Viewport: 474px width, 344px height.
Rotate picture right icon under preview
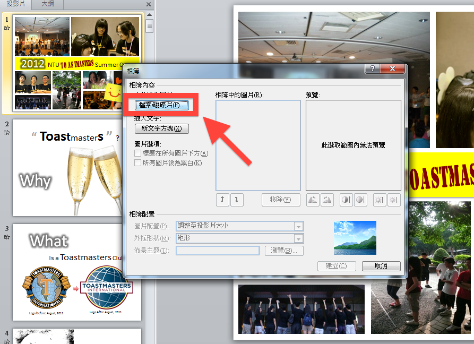327,200
